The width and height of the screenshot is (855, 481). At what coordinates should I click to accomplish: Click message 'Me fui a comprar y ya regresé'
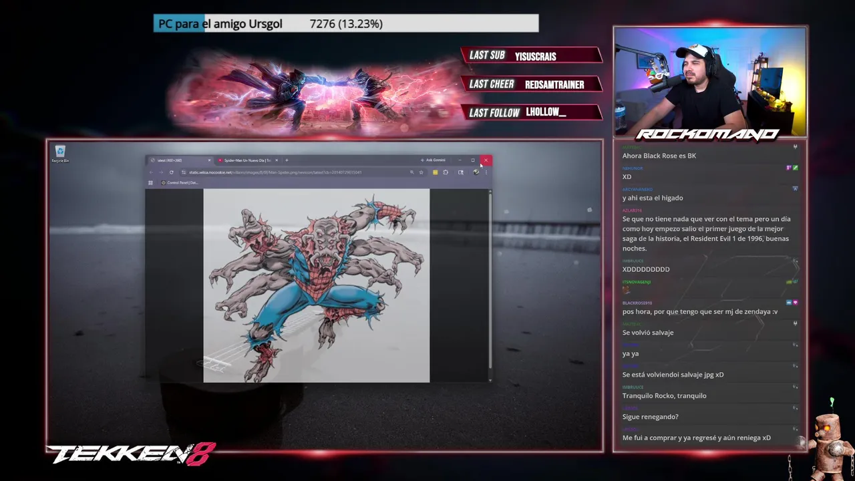(x=697, y=438)
